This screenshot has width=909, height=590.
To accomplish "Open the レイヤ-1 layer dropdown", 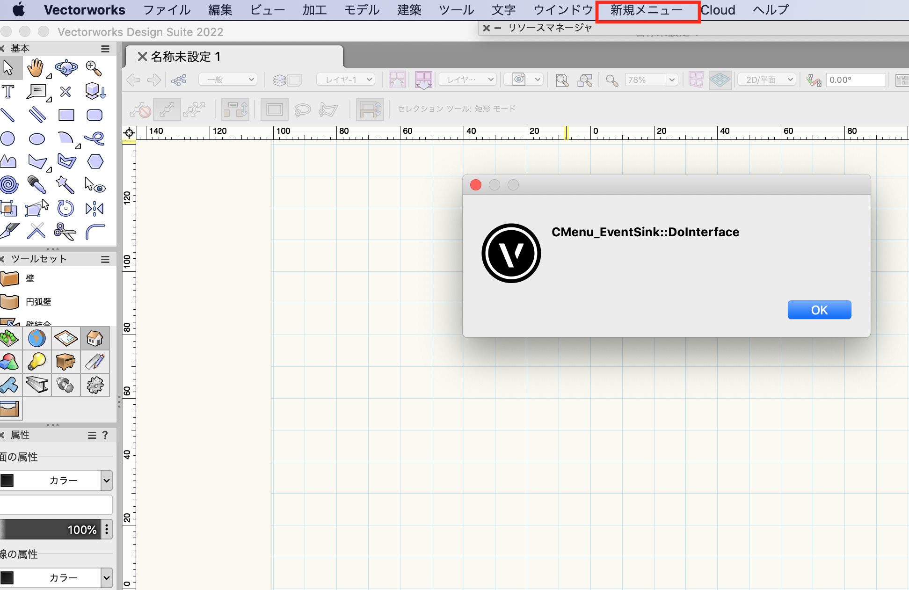I will (346, 80).
